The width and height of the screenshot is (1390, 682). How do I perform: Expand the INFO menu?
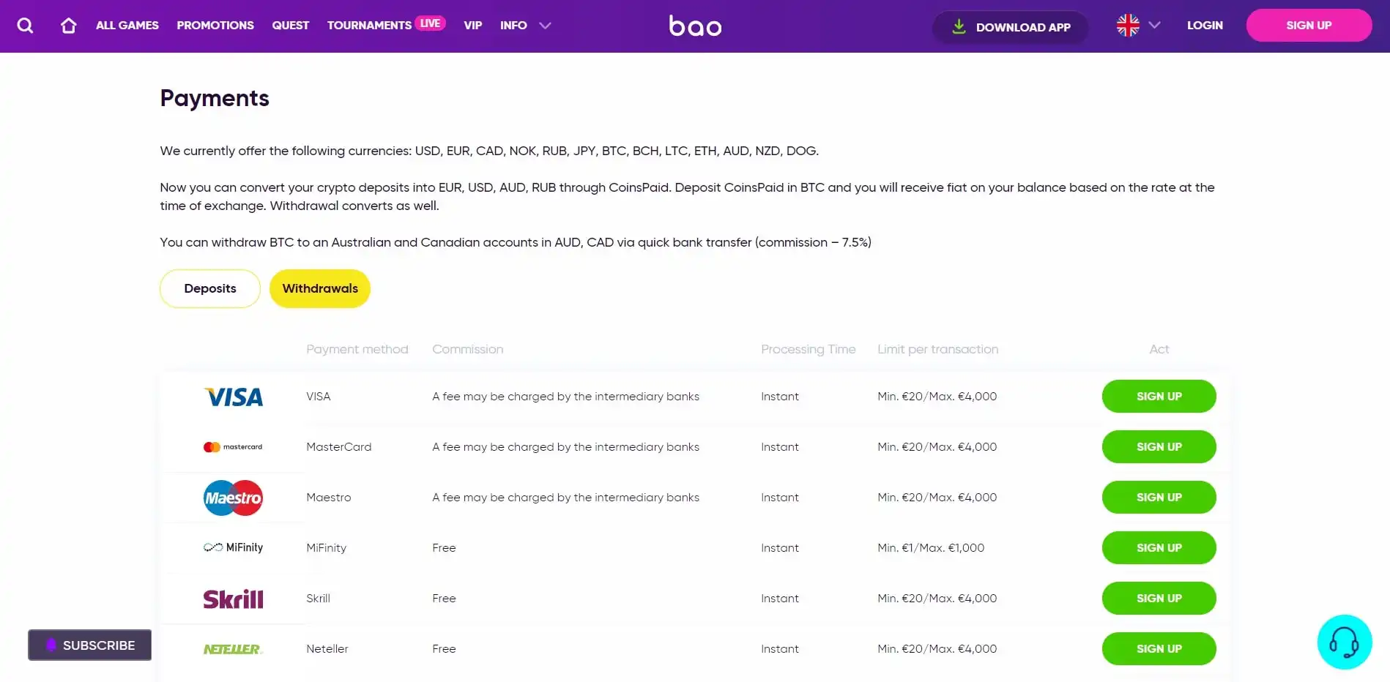coord(524,26)
